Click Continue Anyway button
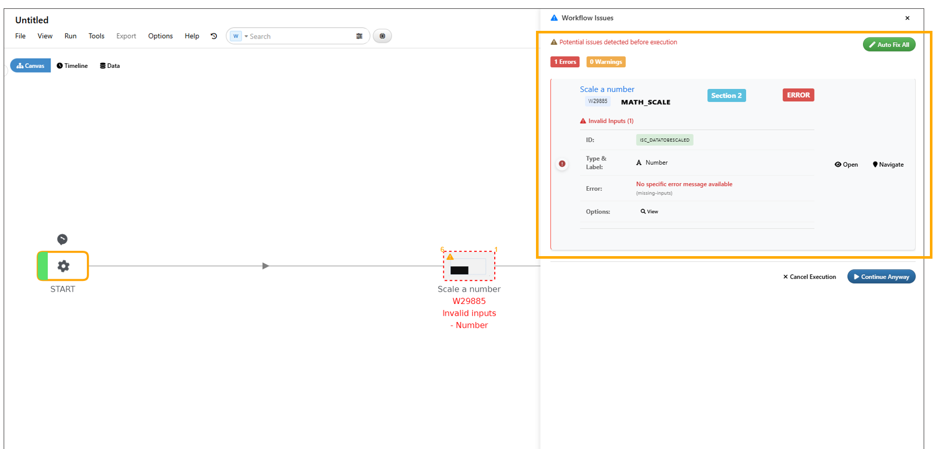 pos(881,277)
